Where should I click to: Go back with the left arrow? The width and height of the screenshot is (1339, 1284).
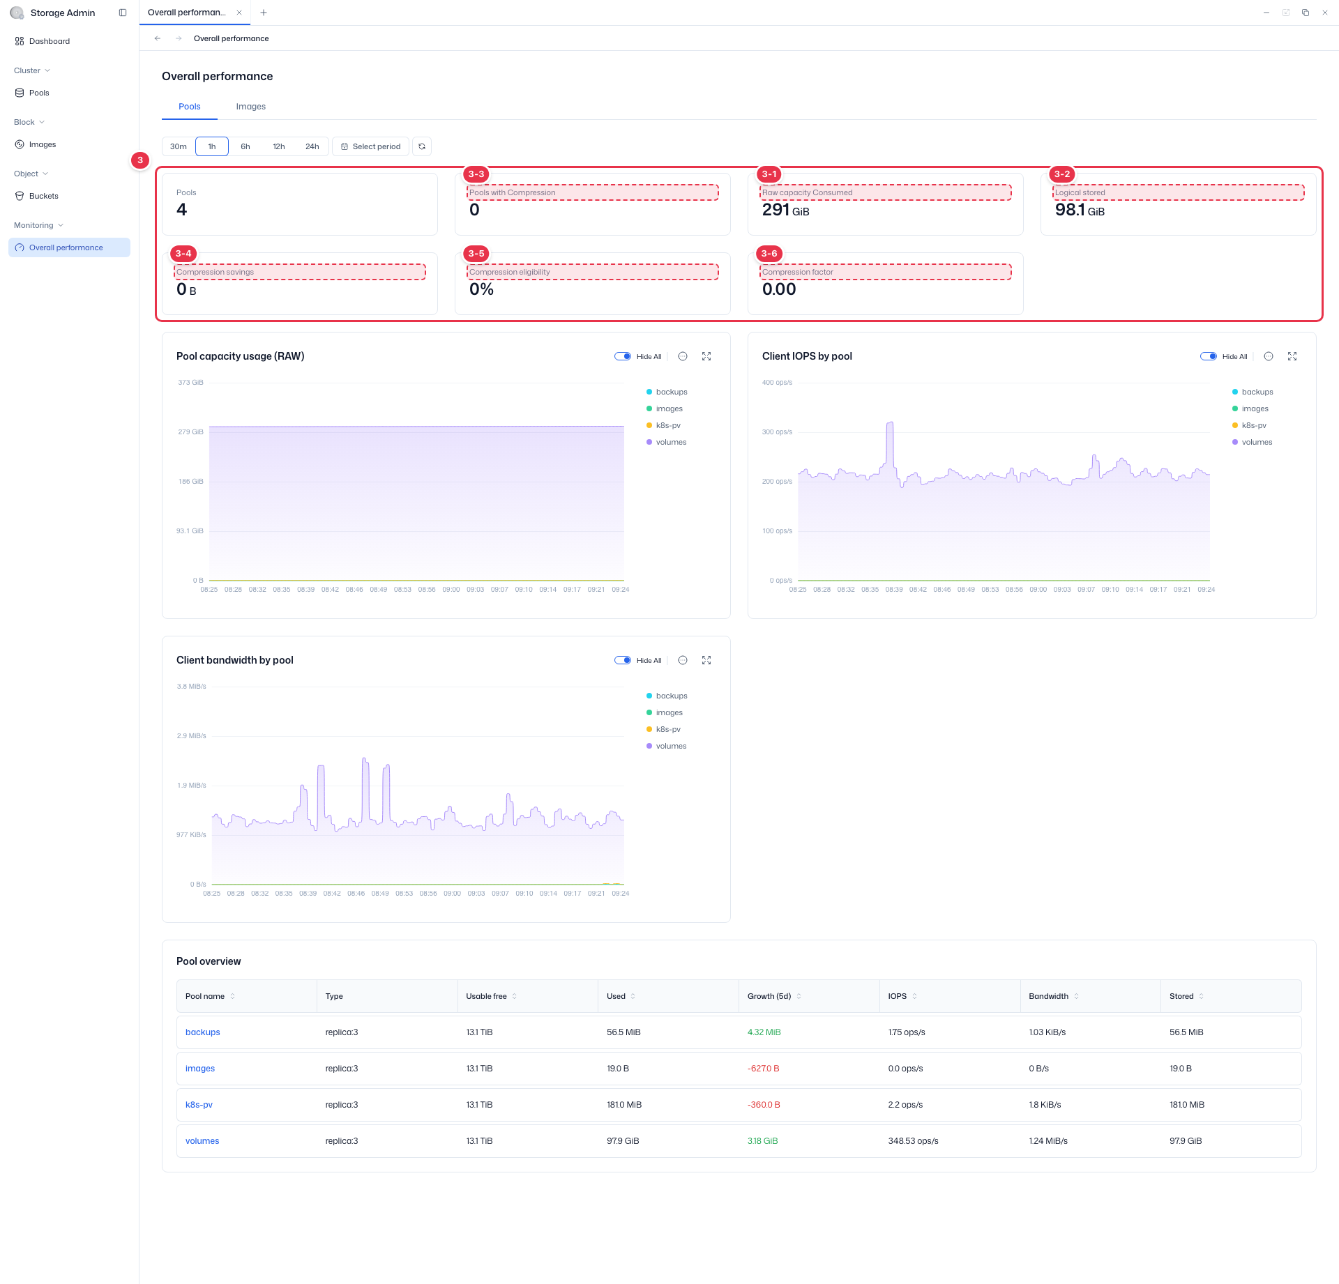(158, 38)
